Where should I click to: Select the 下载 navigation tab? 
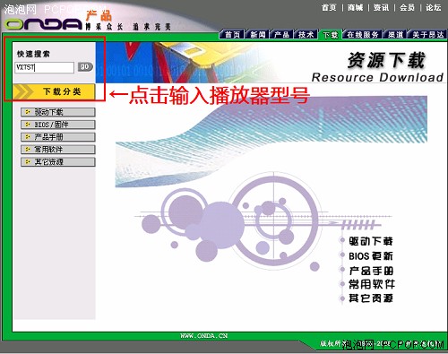[x=330, y=35]
